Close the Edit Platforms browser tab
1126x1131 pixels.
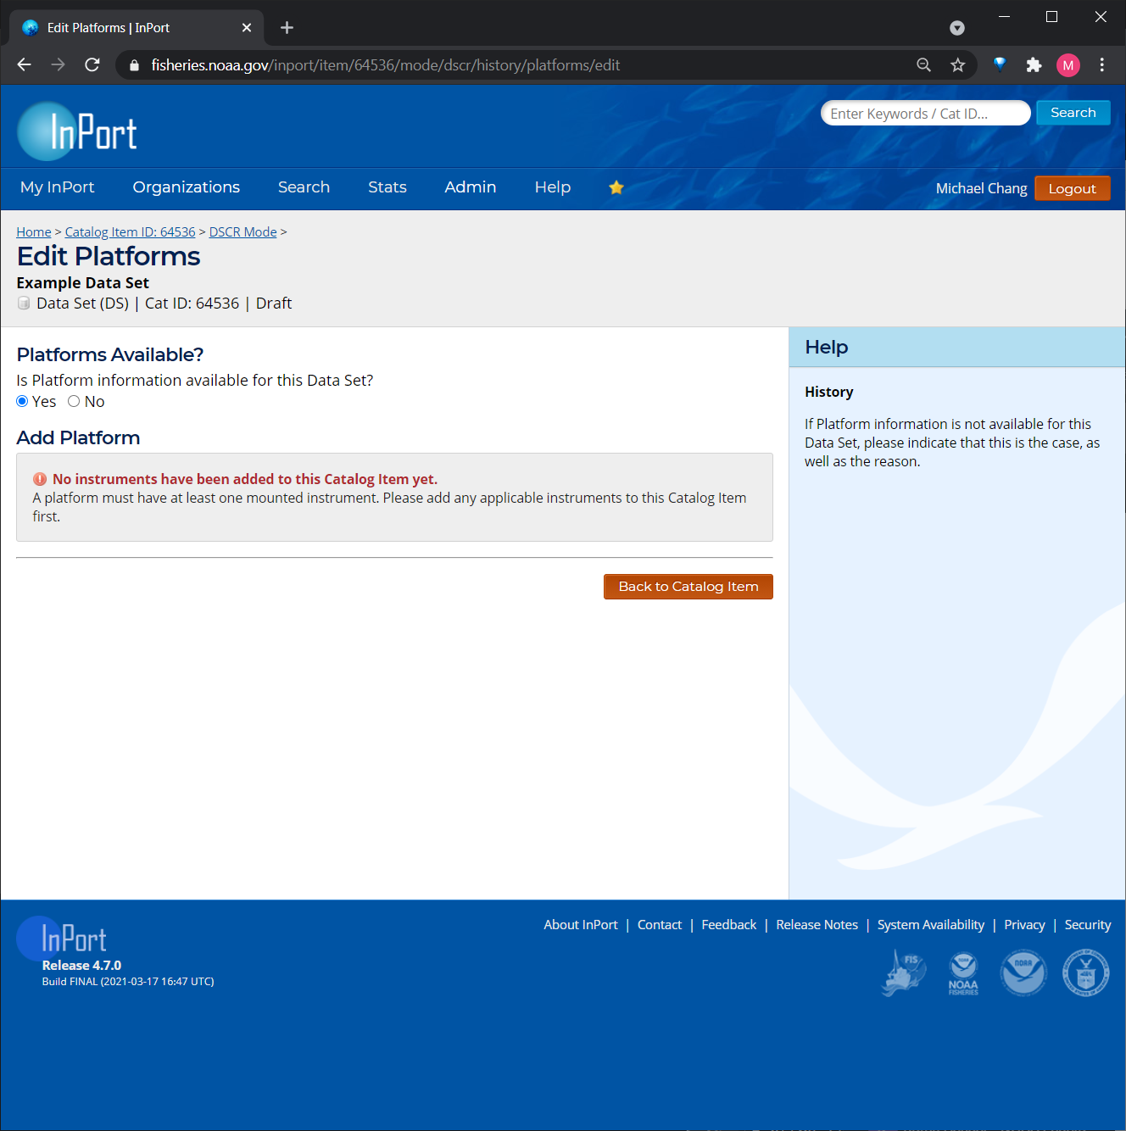[247, 28]
